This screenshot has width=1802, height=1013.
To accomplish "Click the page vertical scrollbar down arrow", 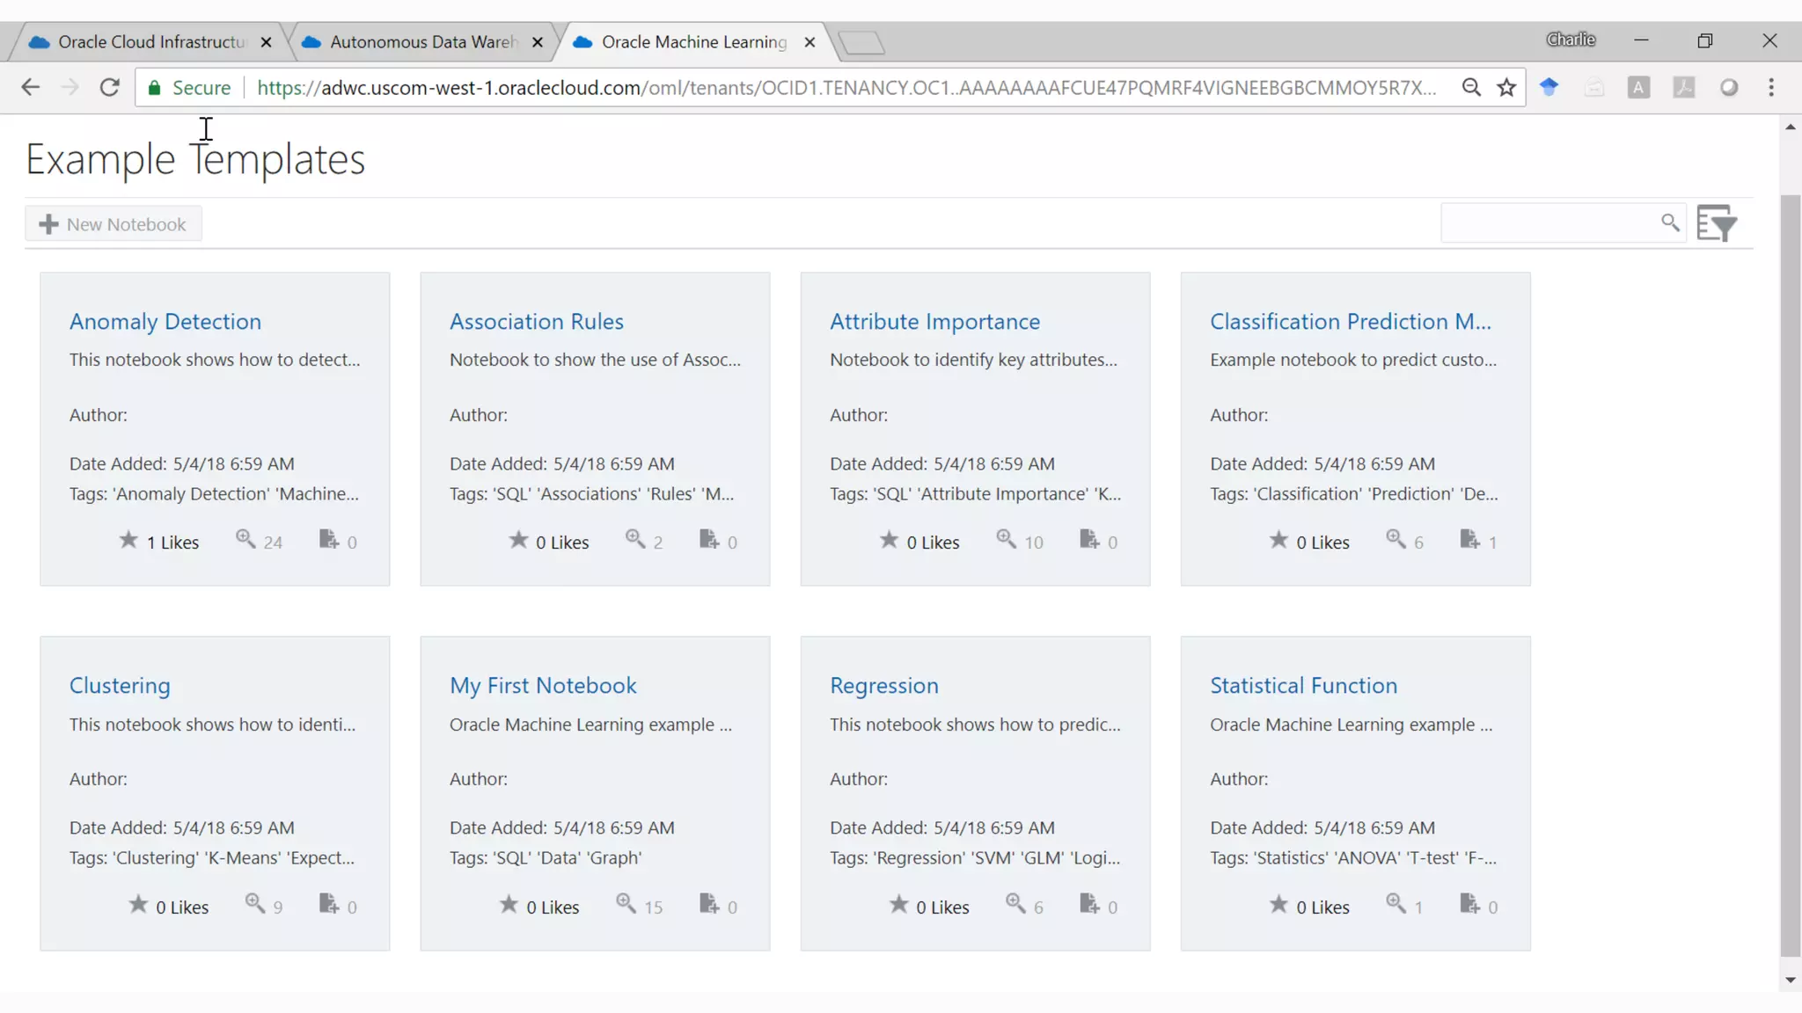I will (x=1790, y=980).
